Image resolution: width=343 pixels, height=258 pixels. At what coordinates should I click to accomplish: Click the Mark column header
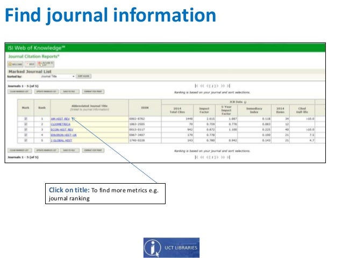click(x=26, y=108)
